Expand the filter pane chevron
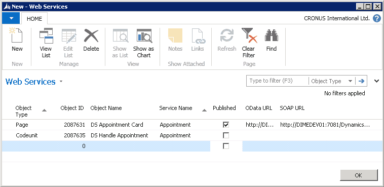Image resolution: width=384 pixels, height=187 pixels. coord(376,81)
